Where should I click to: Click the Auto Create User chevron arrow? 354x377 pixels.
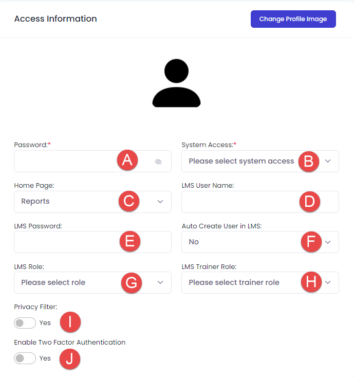[x=328, y=242]
